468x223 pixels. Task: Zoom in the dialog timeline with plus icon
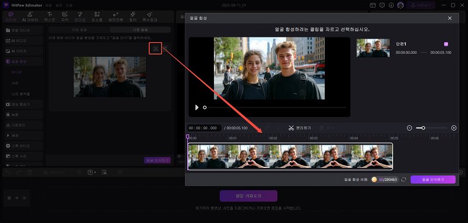pos(454,128)
